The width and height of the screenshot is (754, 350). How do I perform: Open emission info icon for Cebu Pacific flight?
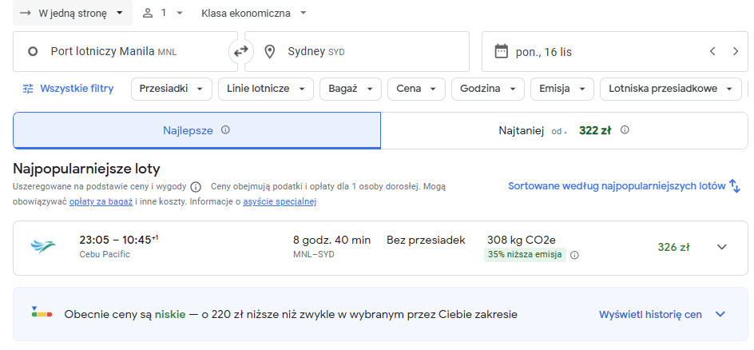click(574, 255)
